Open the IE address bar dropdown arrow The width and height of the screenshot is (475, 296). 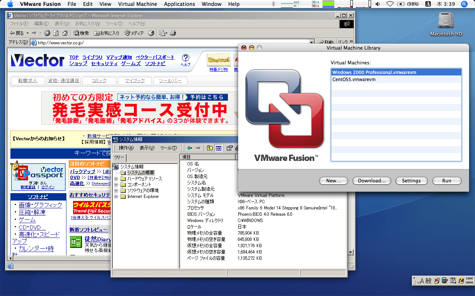(312, 43)
